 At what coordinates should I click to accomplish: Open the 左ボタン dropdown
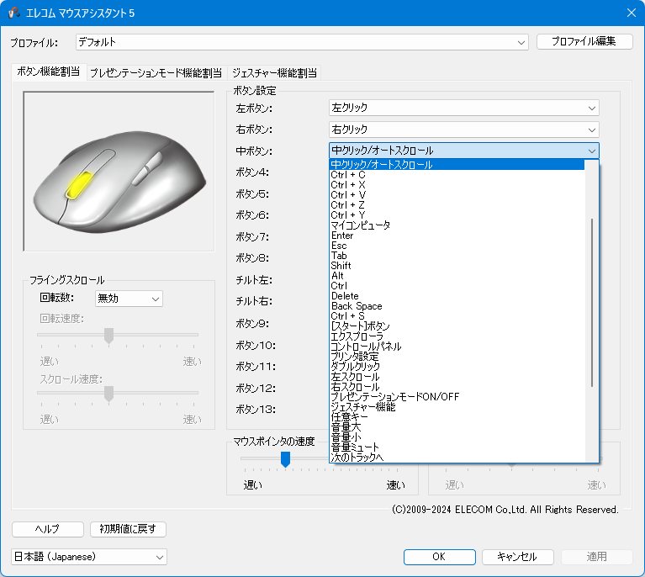[463, 108]
